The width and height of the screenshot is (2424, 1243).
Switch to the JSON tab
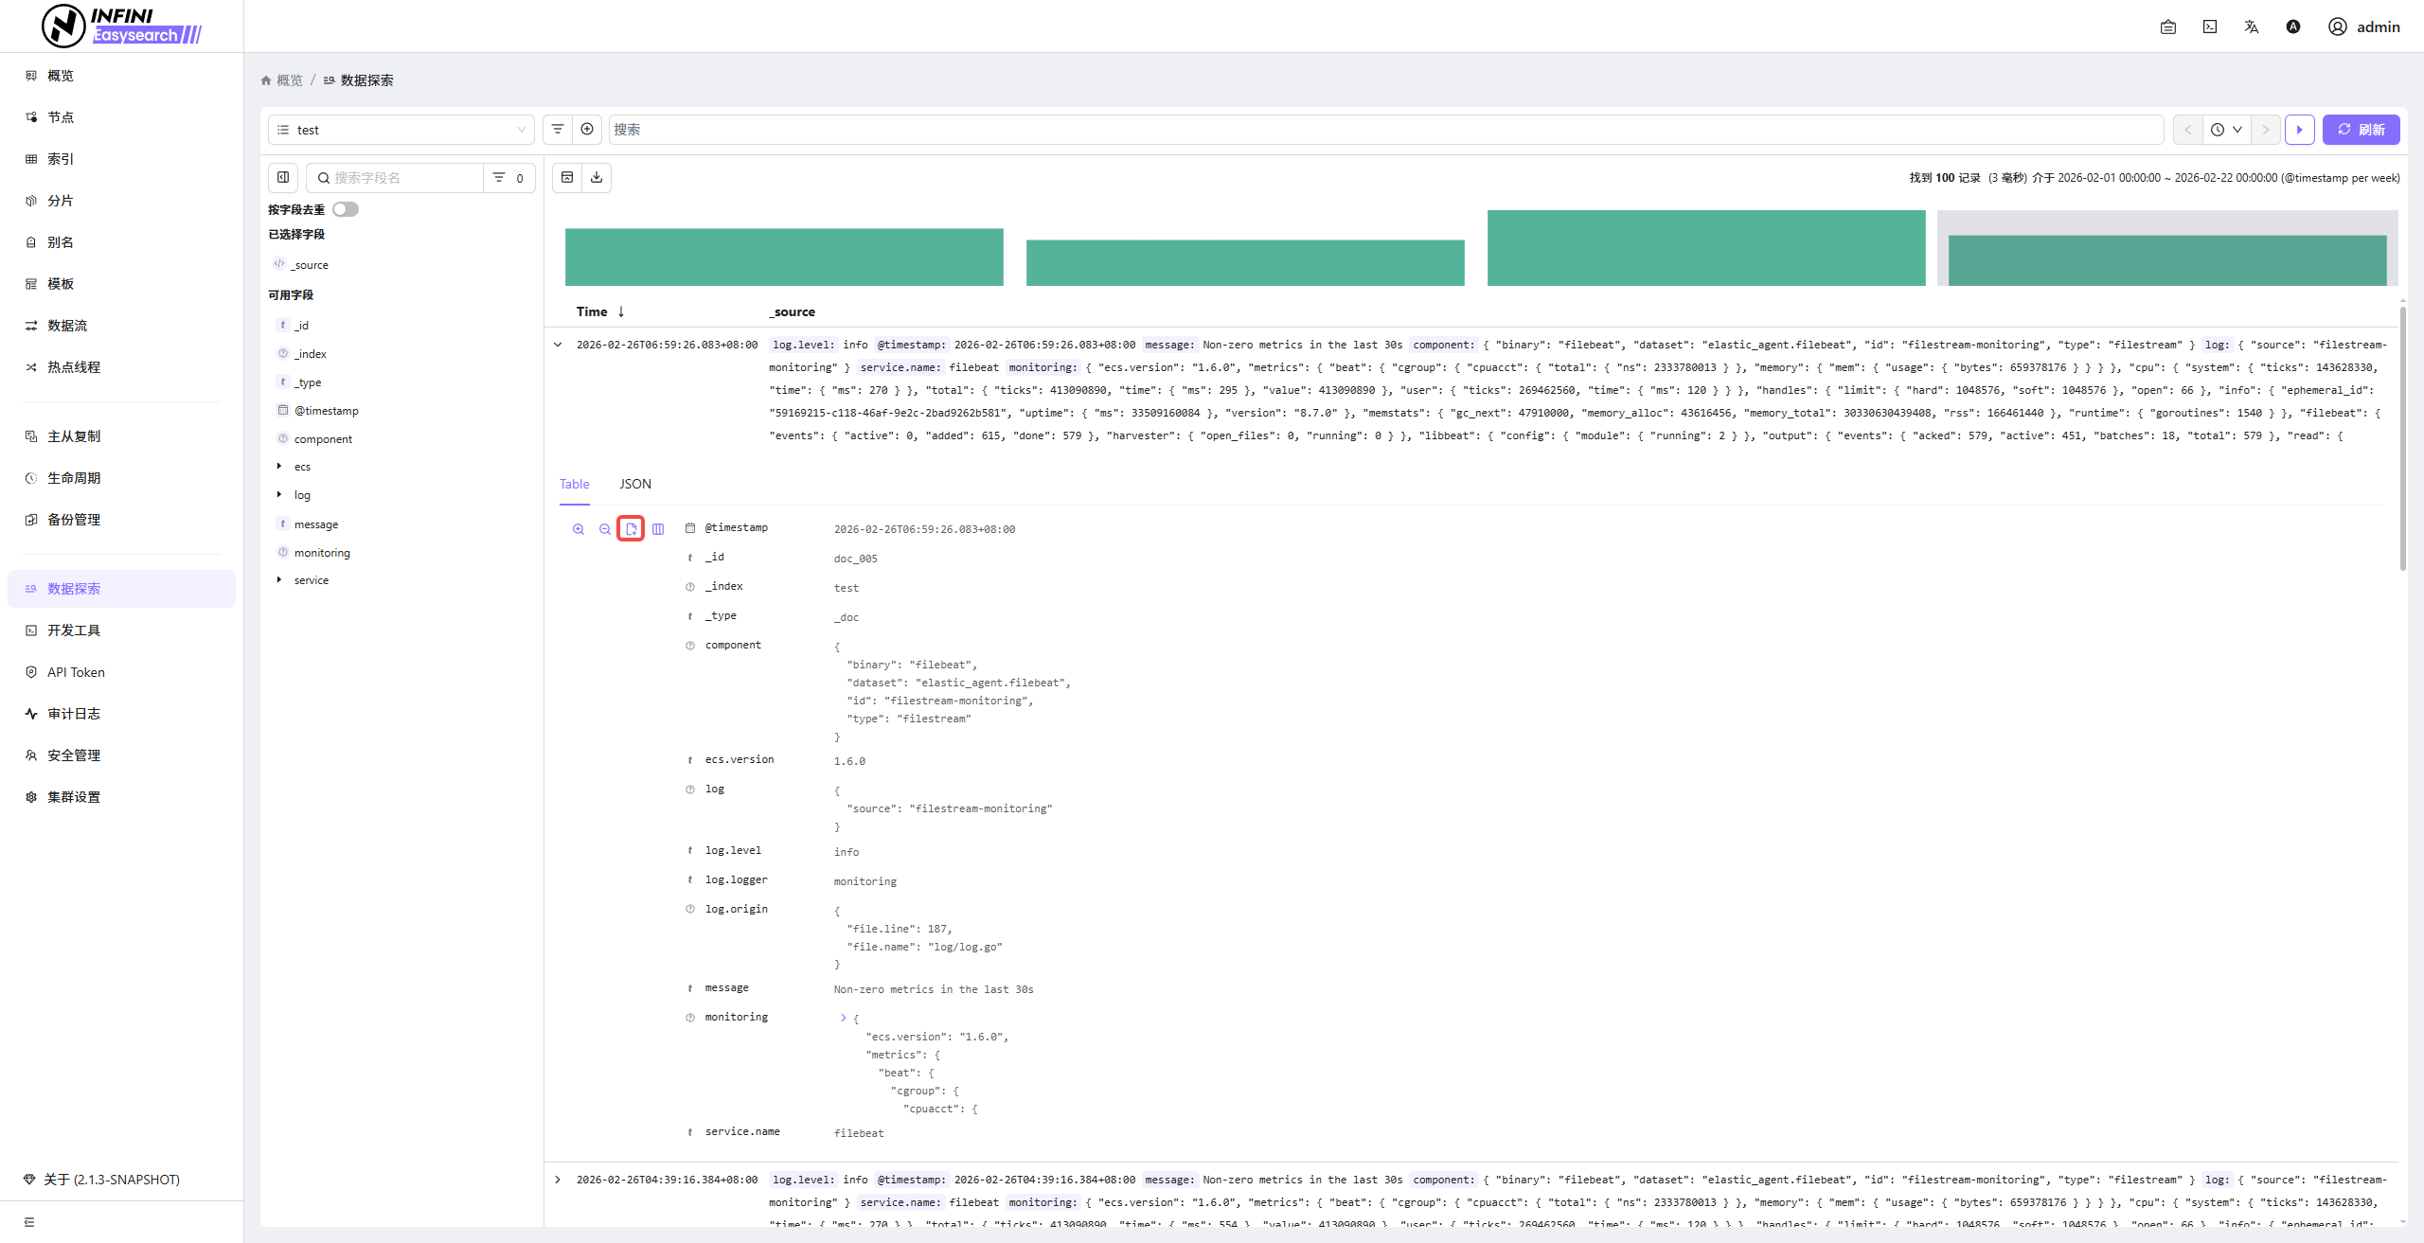635,484
